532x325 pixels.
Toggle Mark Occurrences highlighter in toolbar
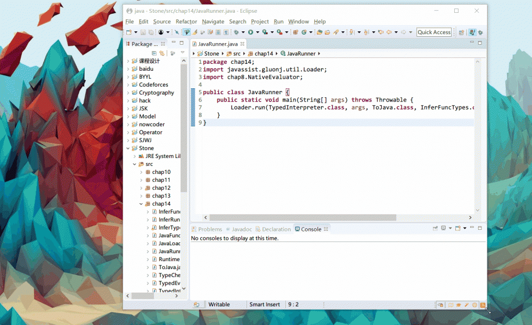(195, 32)
